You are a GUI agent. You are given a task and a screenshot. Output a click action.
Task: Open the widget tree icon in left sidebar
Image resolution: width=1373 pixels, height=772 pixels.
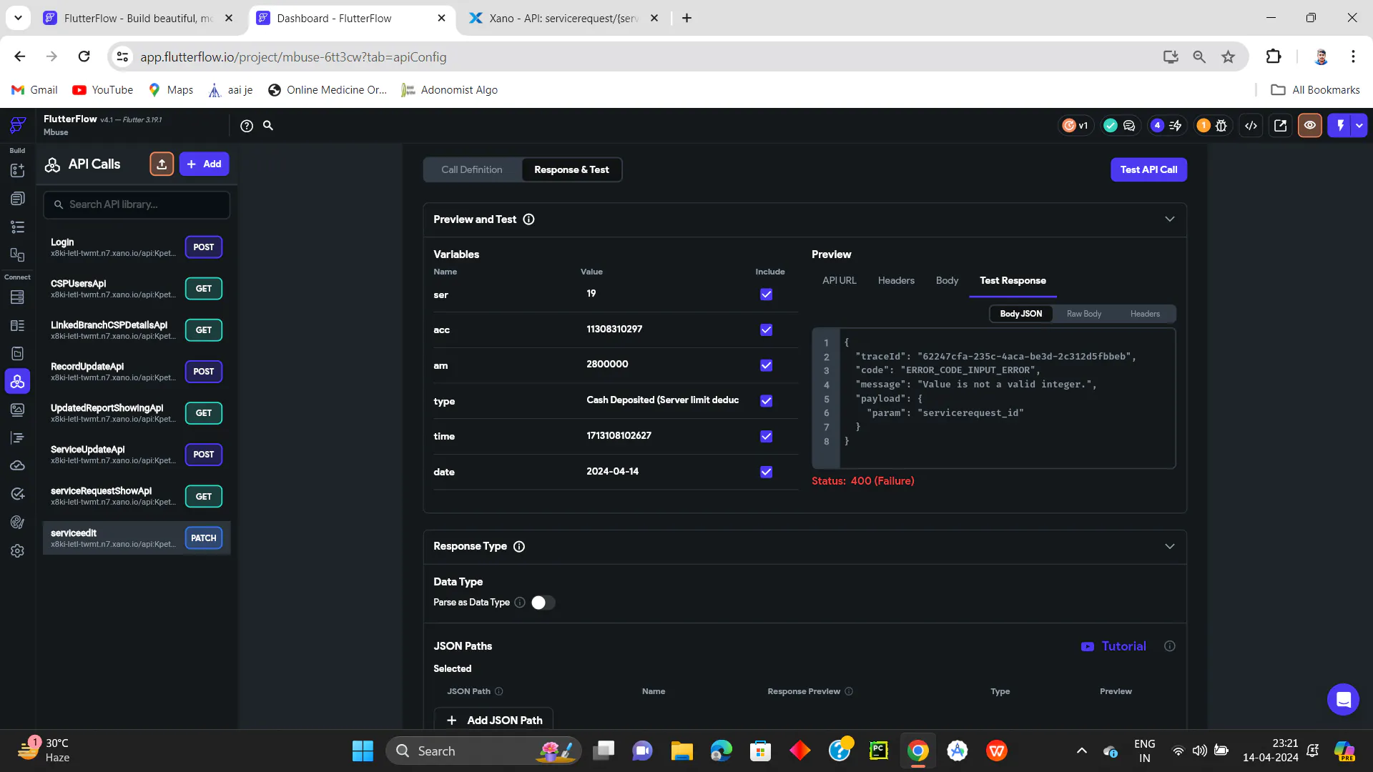tap(18, 227)
